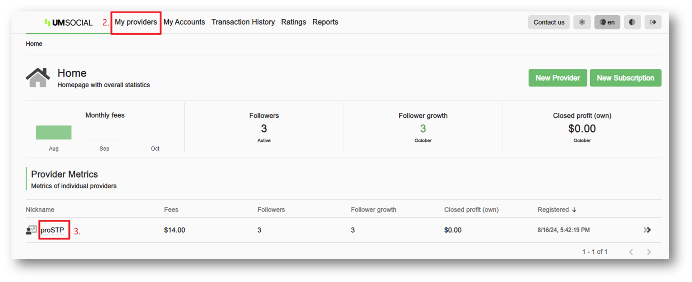Open the Ratings page
Viewport: 692px width, 282px height.
point(293,22)
